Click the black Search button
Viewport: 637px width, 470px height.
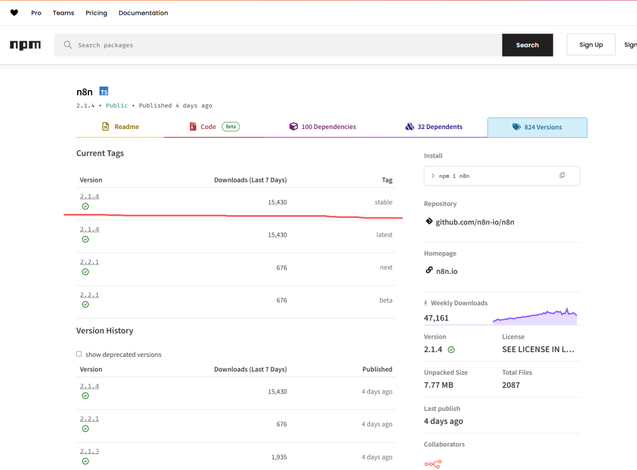click(527, 45)
